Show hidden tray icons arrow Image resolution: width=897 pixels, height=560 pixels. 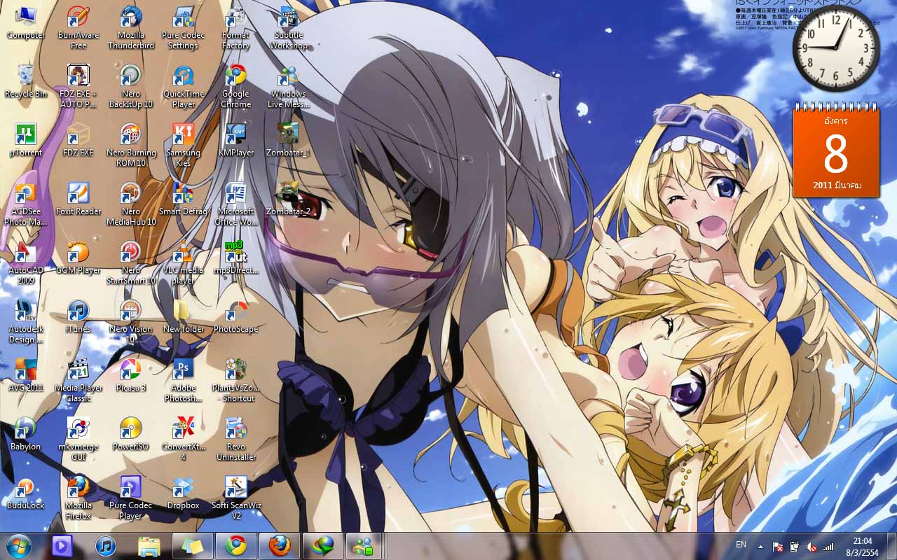tap(760, 546)
